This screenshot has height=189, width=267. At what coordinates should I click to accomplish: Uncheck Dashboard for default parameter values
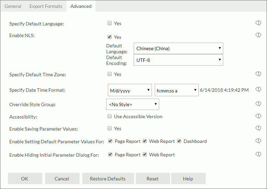(179, 141)
